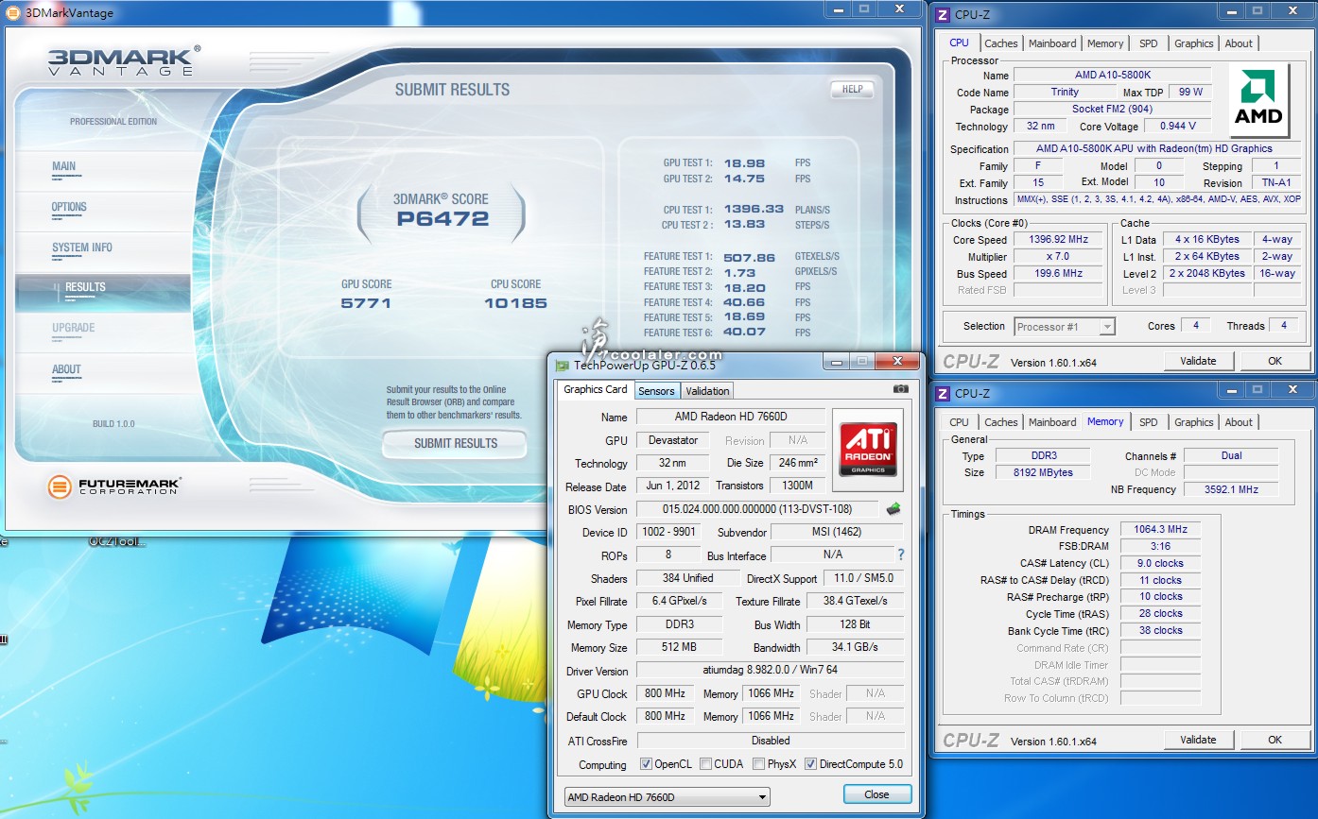Viewport: 1318px width, 819px height.
Task: Toggle the PhysX checkbox
Action: [x=758, y=764]
